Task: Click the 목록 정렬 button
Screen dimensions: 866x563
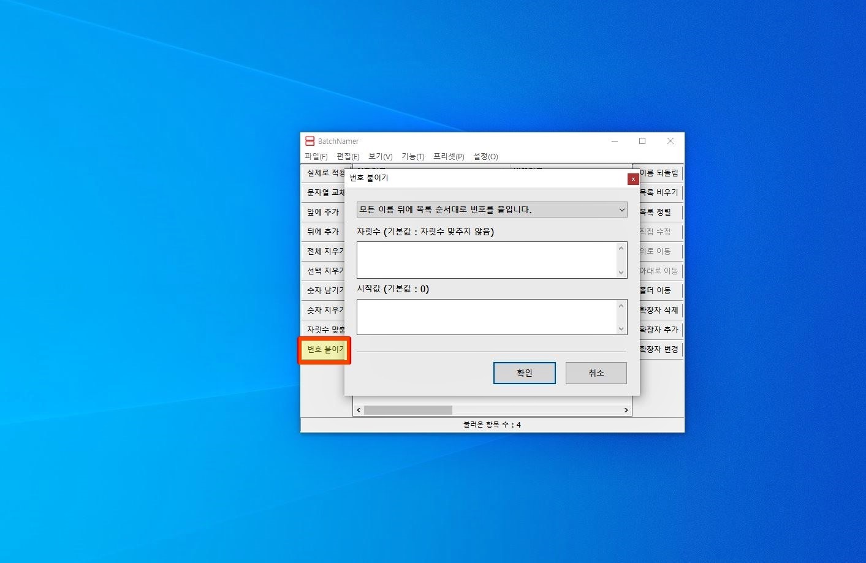Action: pos(661,212)
